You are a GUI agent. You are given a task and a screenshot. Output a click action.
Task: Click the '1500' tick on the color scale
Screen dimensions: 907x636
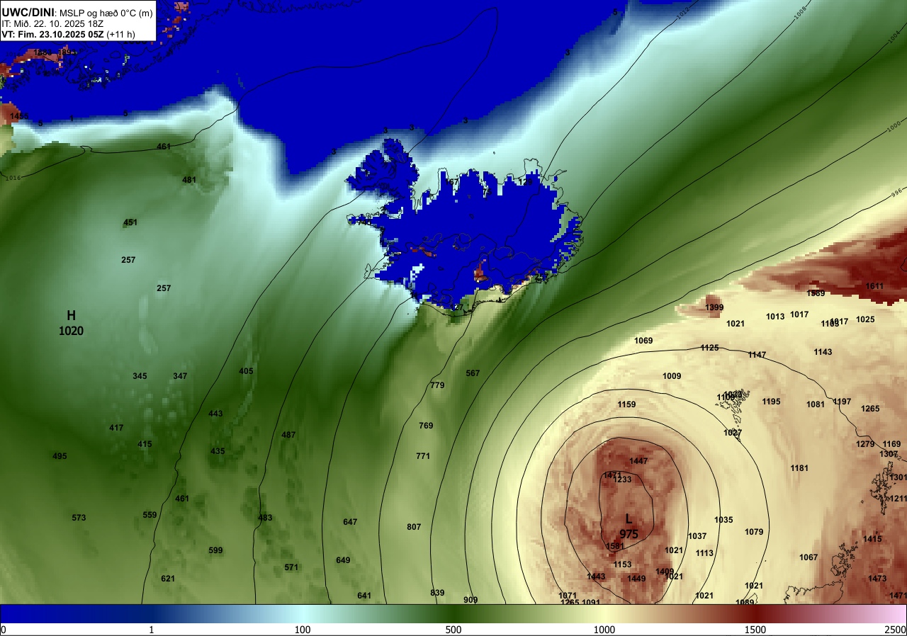click(x=755, y=630)
